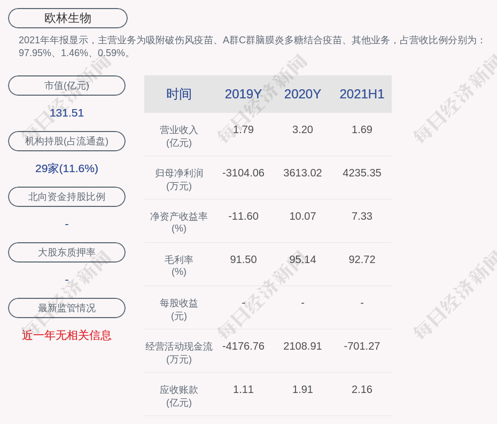Click receivables value 1.91
Screen dimensions: 497x424
[x=302, y=389]
